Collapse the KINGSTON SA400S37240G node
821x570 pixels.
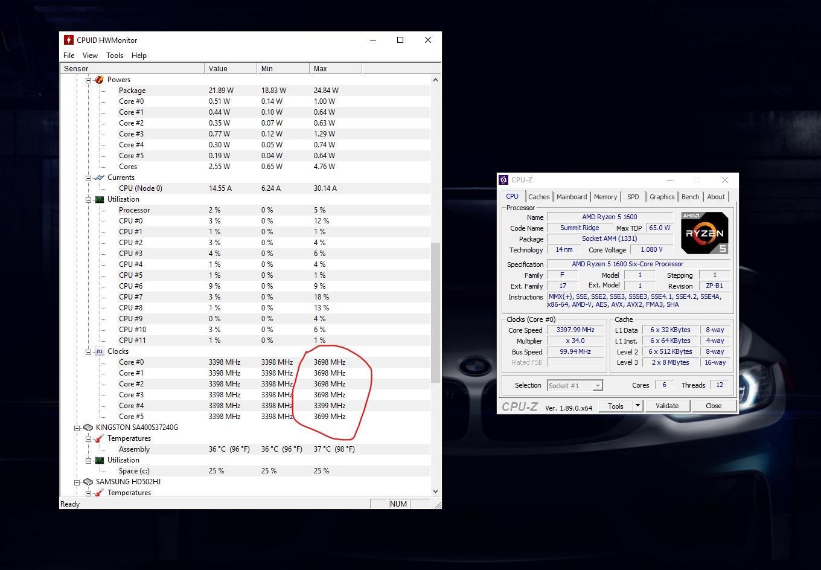coord(77,427)
